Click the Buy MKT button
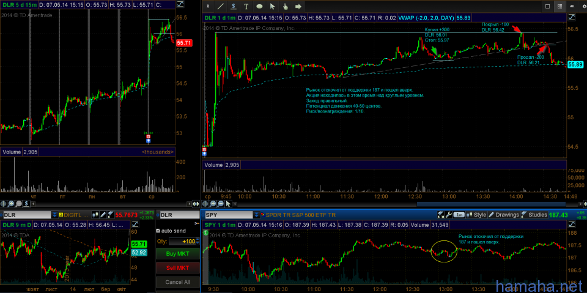 point(178,254)
